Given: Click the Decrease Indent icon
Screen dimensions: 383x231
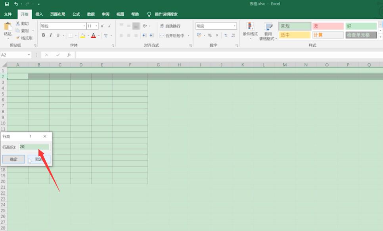Looking at the screenshot, I should click(x=144, y=35).
